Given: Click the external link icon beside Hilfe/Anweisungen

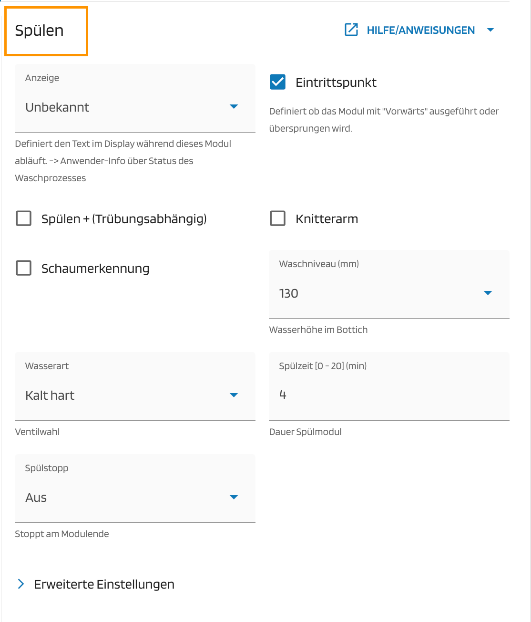Looking at the screenshot, I should coord(351,30).
